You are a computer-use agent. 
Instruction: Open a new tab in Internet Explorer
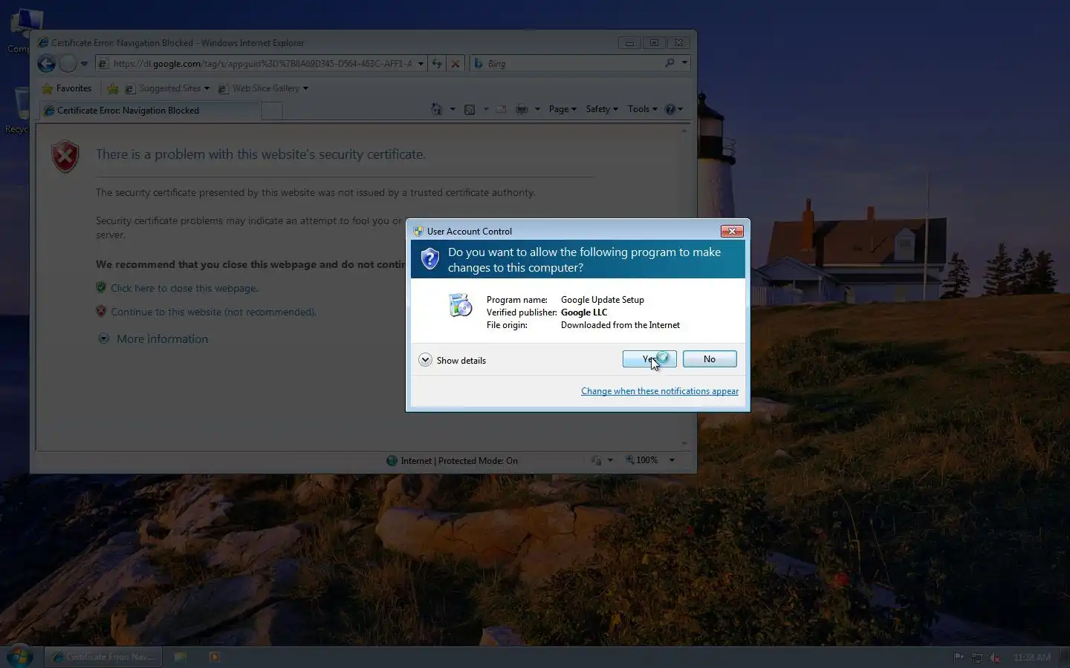point(272,111)
